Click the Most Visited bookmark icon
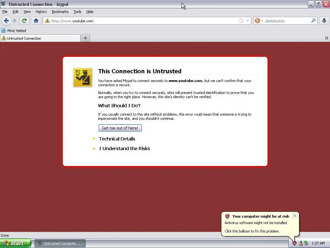Image resolution: width=330 pixels, height=248 pixels. click(3, 31)
